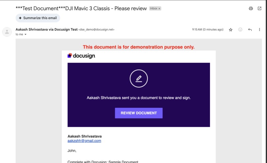Click the REVIEW DOCUMENT button
The width and height of the screenshot is (267, 163).
click(138, 113)
